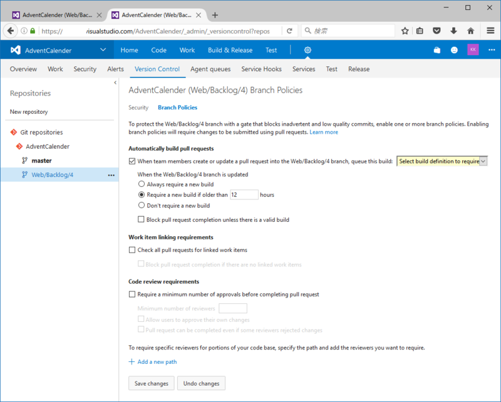Open the KK user profile avatar
This screenshot has width=501, height=402.
coord(473,50)
